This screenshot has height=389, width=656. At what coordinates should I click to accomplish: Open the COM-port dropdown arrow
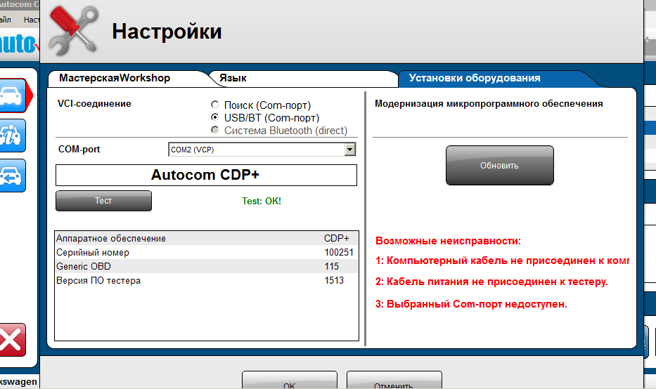pos(349,150)
